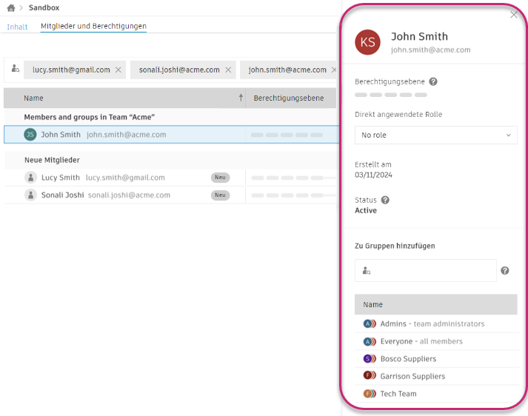Remove john.smith@acme.com chip

[334, 70]
